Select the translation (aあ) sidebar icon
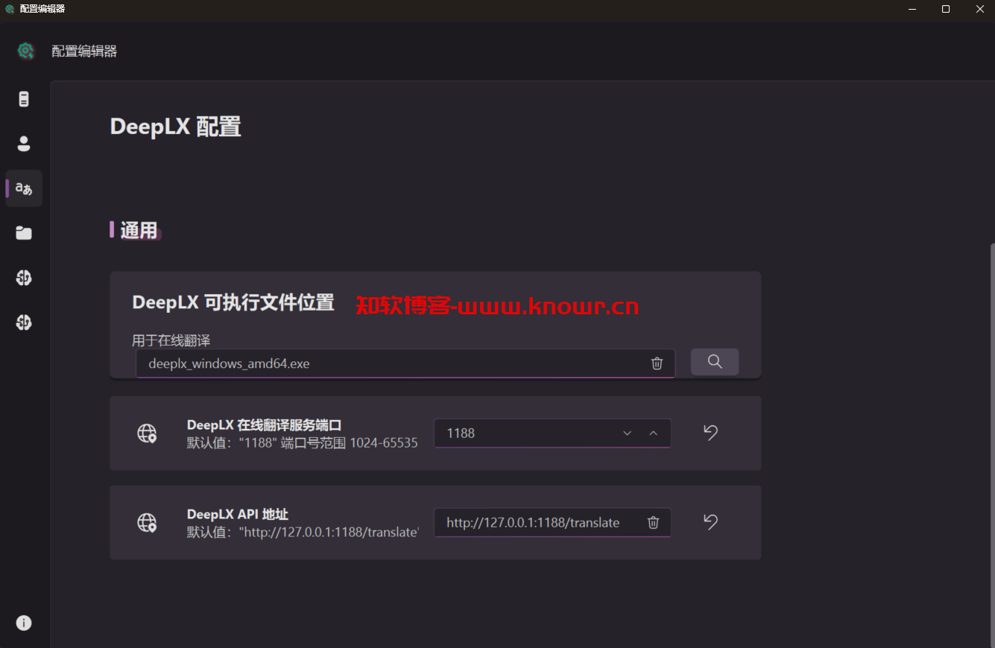Screen dimensions: 995x648 coord(24,188)
